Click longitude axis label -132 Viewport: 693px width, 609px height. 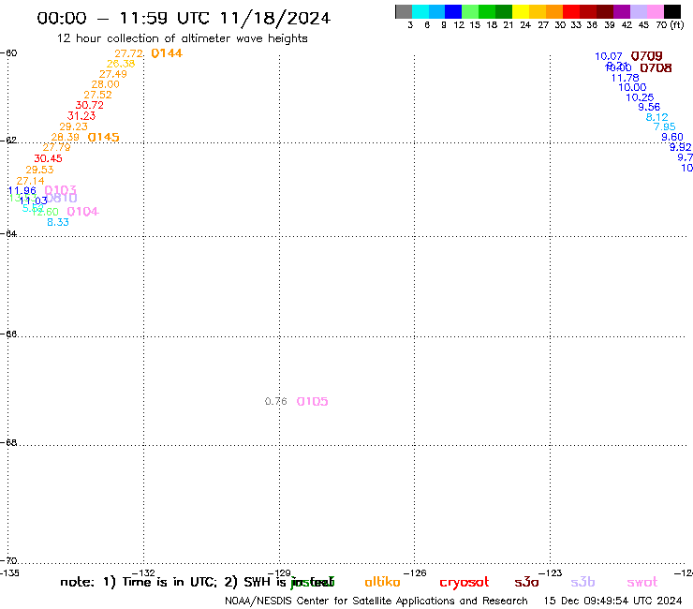pyautogui.click(x=144, y=573)
